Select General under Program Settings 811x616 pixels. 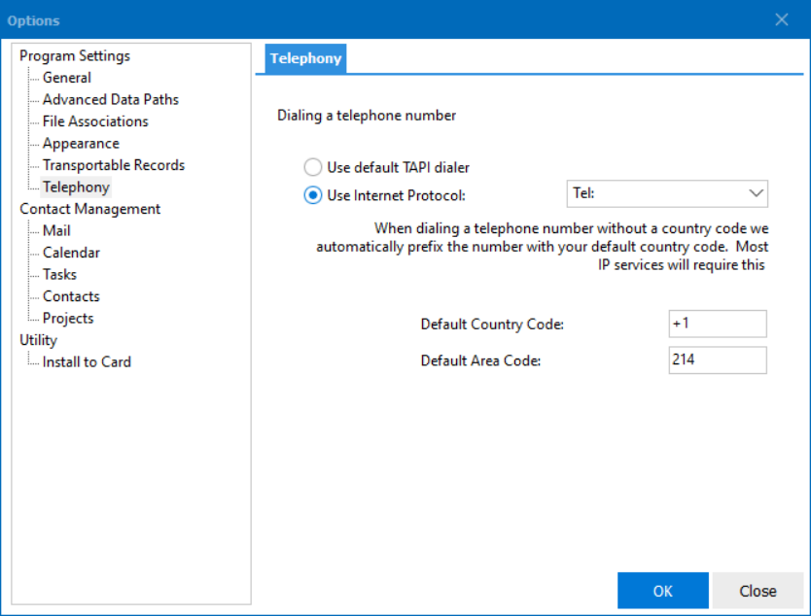pos(66,77)
